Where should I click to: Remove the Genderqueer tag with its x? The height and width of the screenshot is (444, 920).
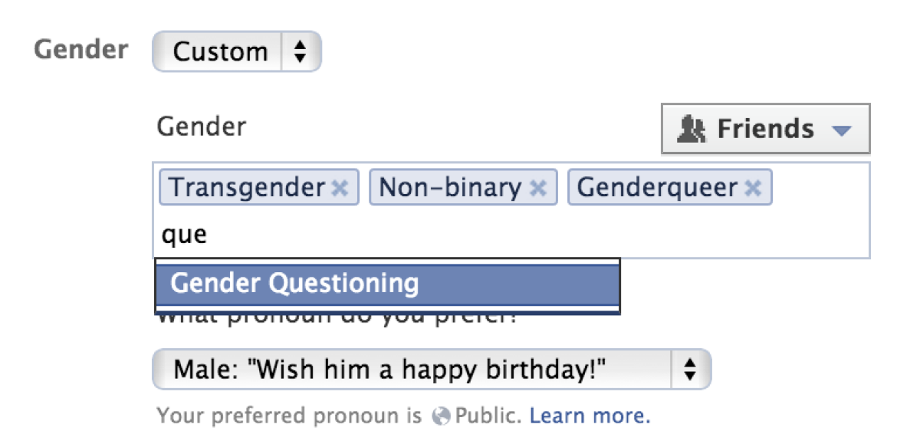point(754,188)
